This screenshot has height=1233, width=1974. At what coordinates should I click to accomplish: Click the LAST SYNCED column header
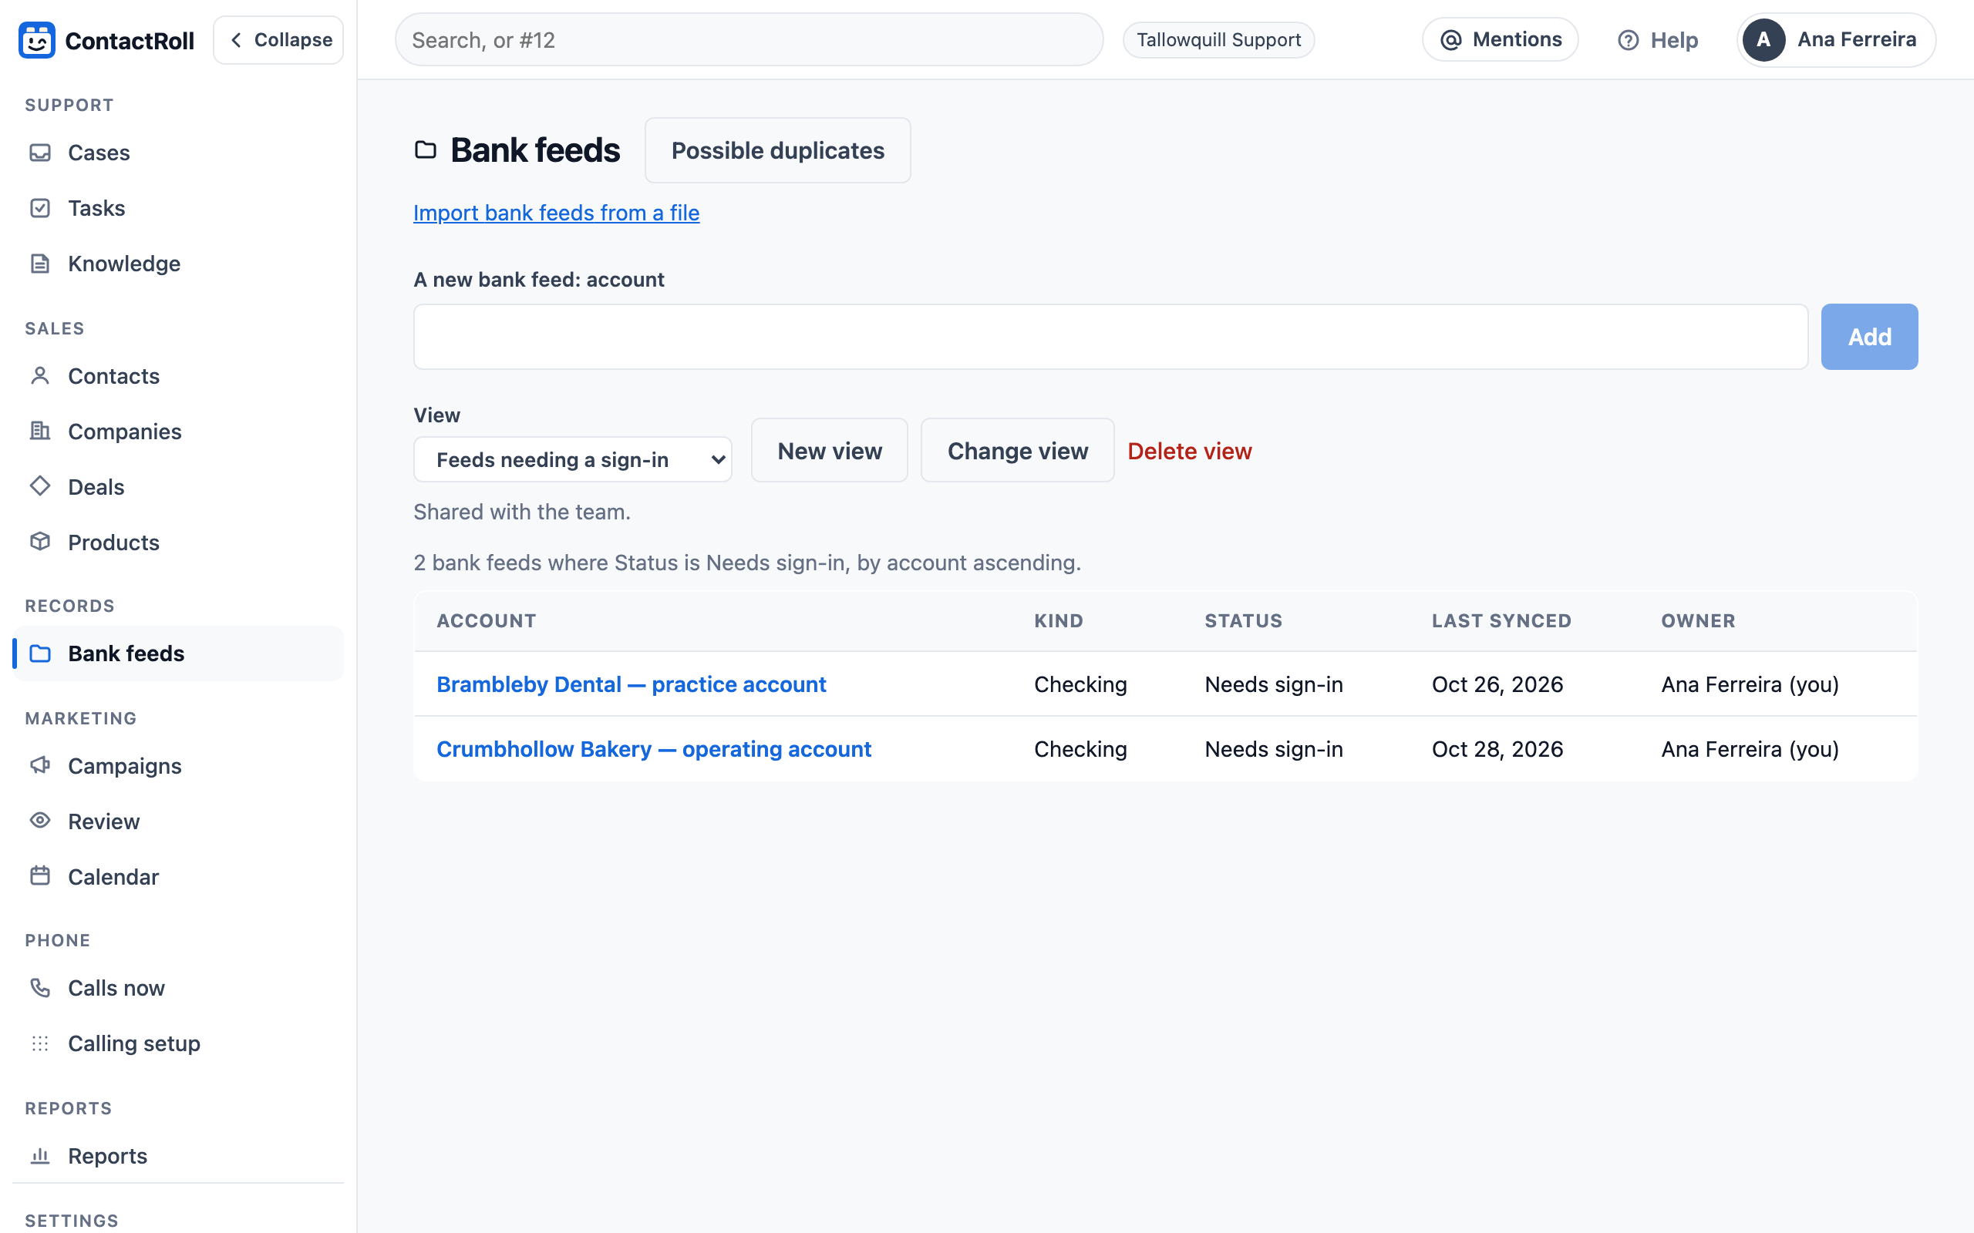(1502, 620)
